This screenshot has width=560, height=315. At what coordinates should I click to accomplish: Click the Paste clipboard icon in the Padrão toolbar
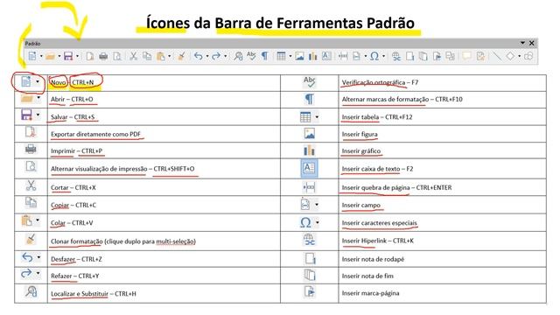[x=161, y=56]
